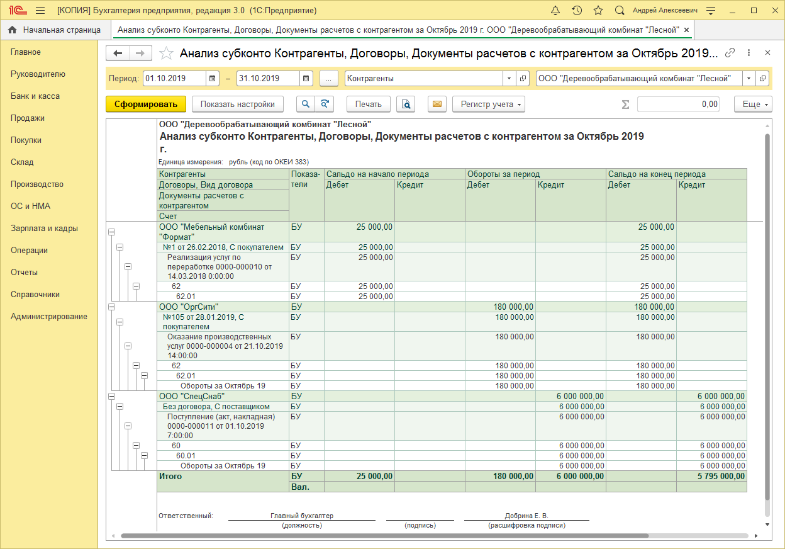Go to Начальная страница home tab
Viewport: 785px width, 549px height.
[55, 30]
